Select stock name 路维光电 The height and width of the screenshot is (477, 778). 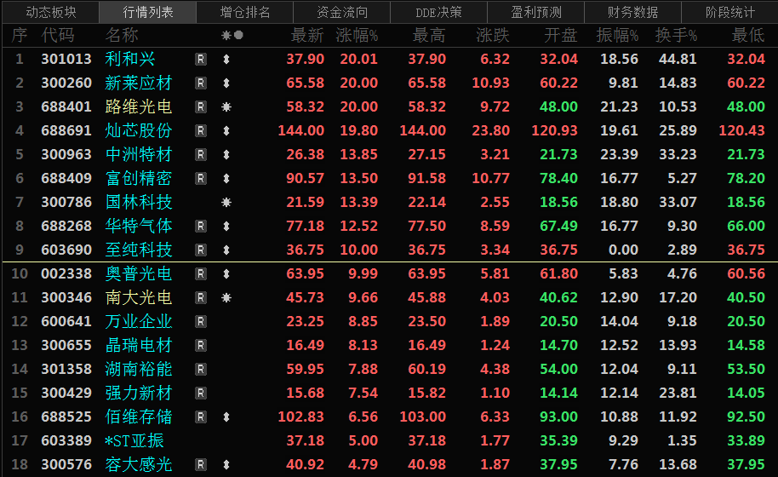(x=139, y=106)
